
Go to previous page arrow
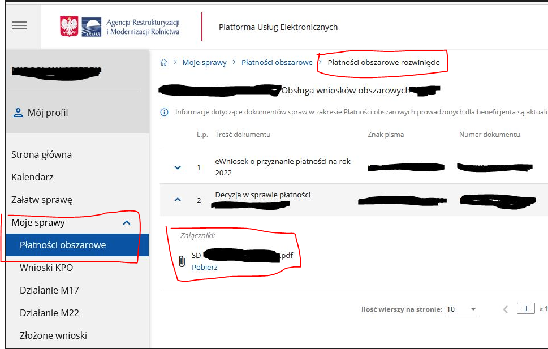pyautogui.click(x=506, y=309)
